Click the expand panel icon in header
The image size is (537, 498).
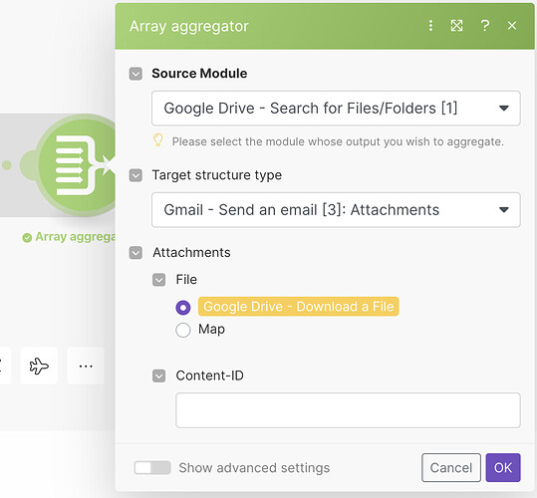[456, 25]
